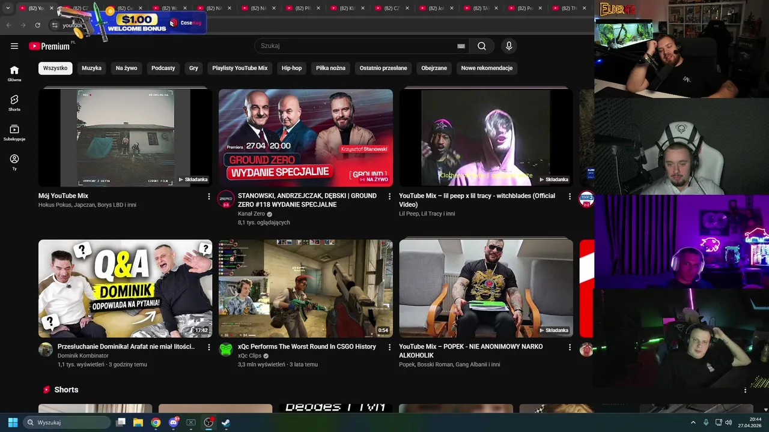Show hidden system tray icons
Image resolution: width=769 pixels, height=432 pixels.
[x=693, y=422]
